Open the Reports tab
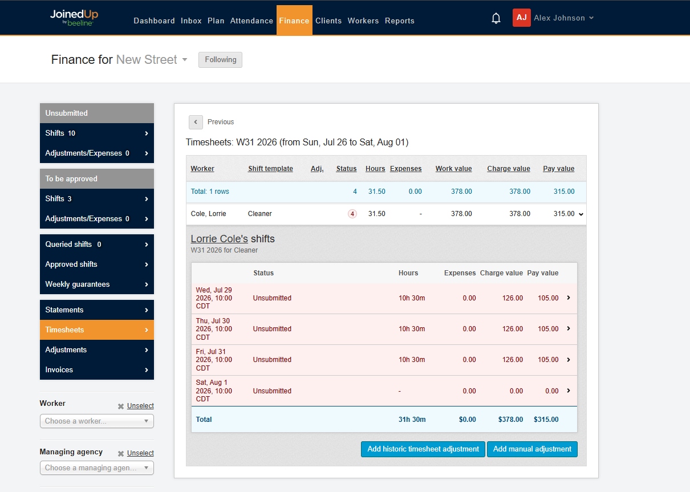The width and height of the screenshot is (690, 492). tap(400, 21)
